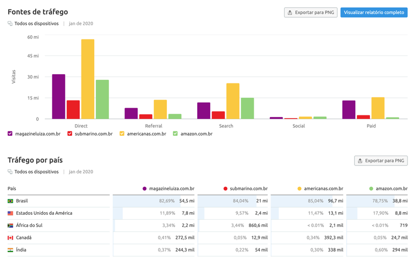Click the Paid axis label
413x261 pixels.
point(371,126)
